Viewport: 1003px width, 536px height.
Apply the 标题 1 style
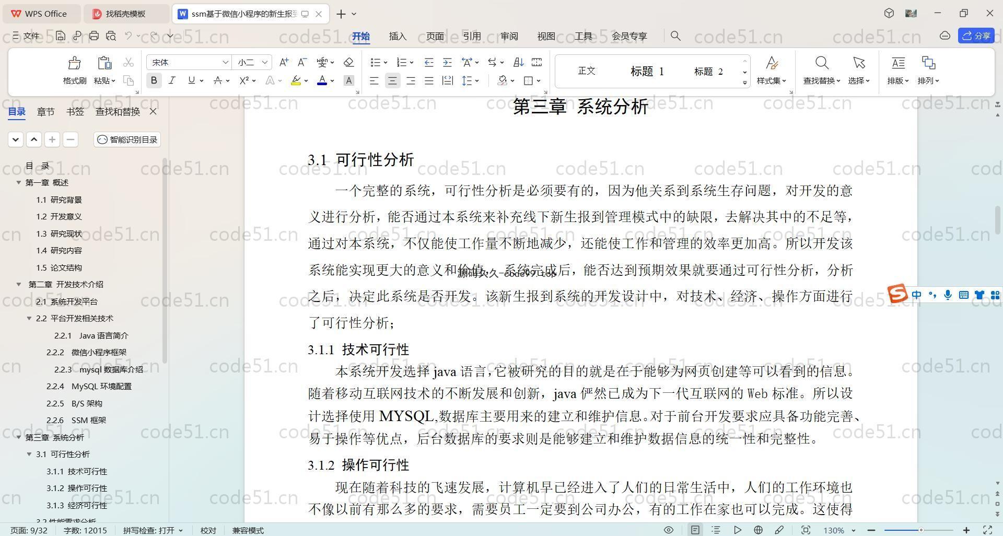coord(647,71)
